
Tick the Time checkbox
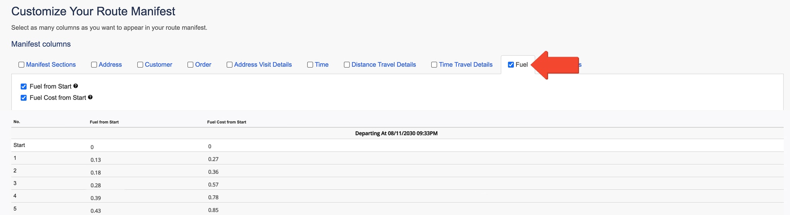click(310, 65)
